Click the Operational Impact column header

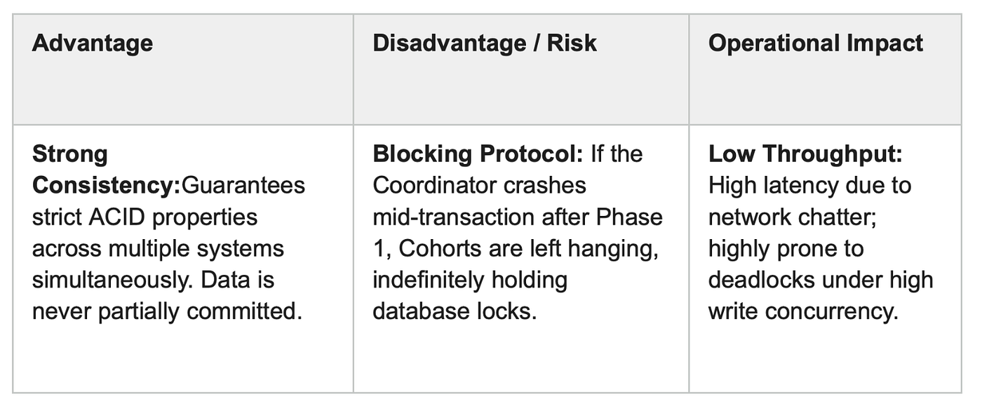point(816,43)
